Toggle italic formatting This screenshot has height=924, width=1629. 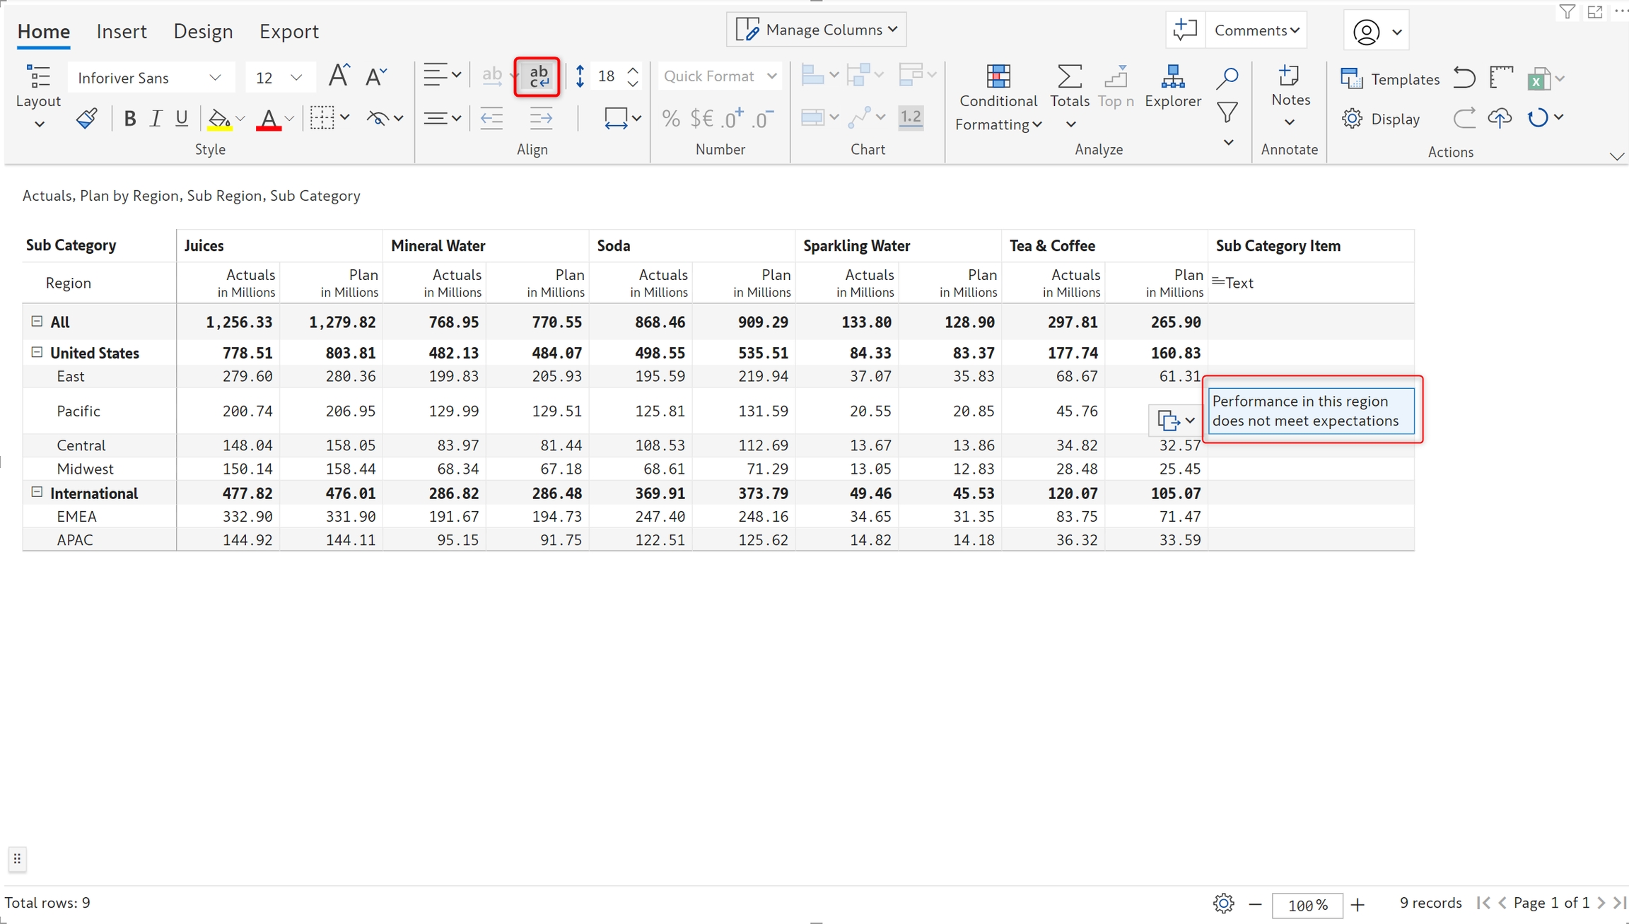(x=156, y=118)
